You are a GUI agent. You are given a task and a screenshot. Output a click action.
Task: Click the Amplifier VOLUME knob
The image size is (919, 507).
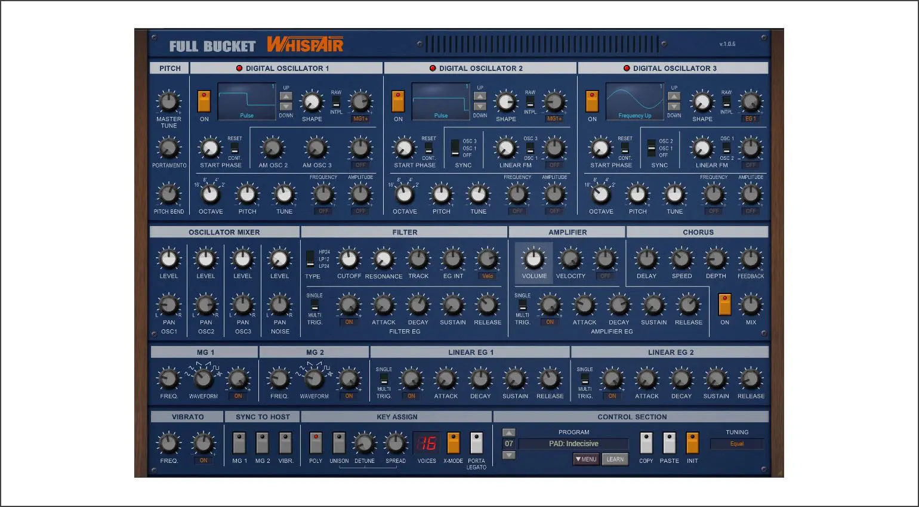point(533,259)
